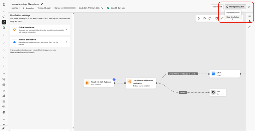Click the camera snapshot icon in canvas toolbar
Viewport: 255px width, 131px height.
(204, 18)
